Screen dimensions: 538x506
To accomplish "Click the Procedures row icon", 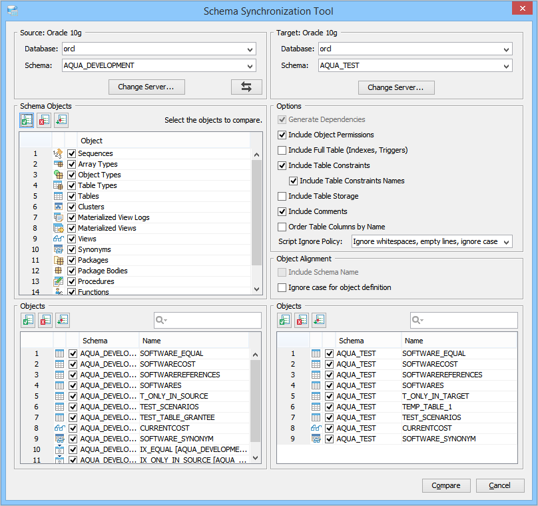I will 59,281.
